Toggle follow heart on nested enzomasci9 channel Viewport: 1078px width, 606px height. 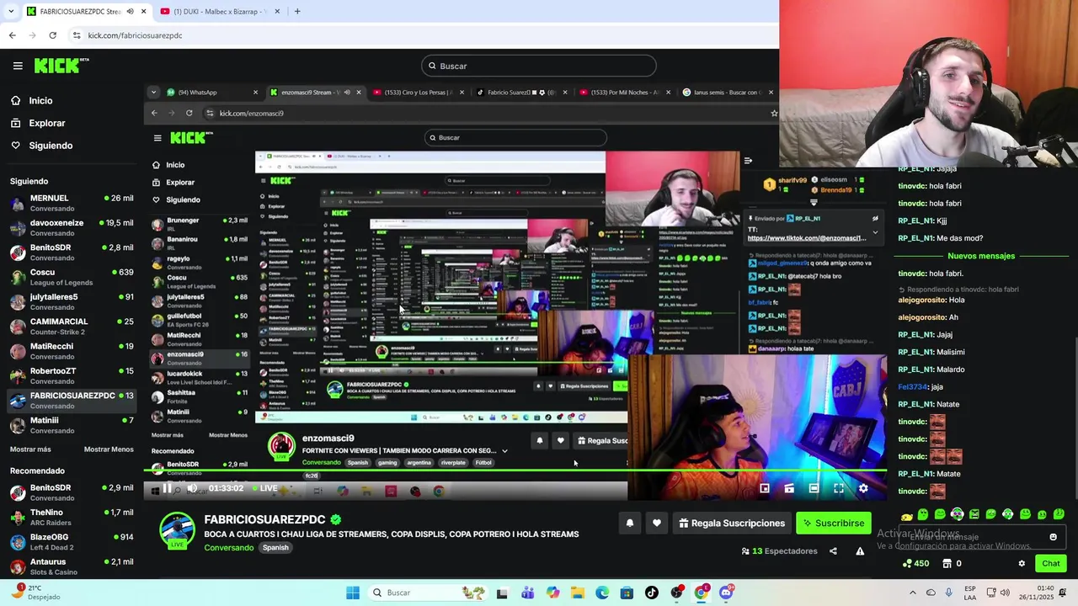tap(561, 440)
